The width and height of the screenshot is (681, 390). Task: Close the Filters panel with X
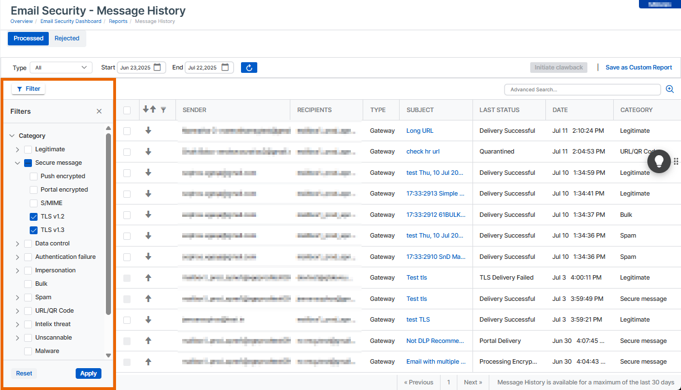(99, 112)
